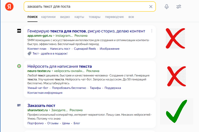Open the 'карты' tab

tap(79, 17)
